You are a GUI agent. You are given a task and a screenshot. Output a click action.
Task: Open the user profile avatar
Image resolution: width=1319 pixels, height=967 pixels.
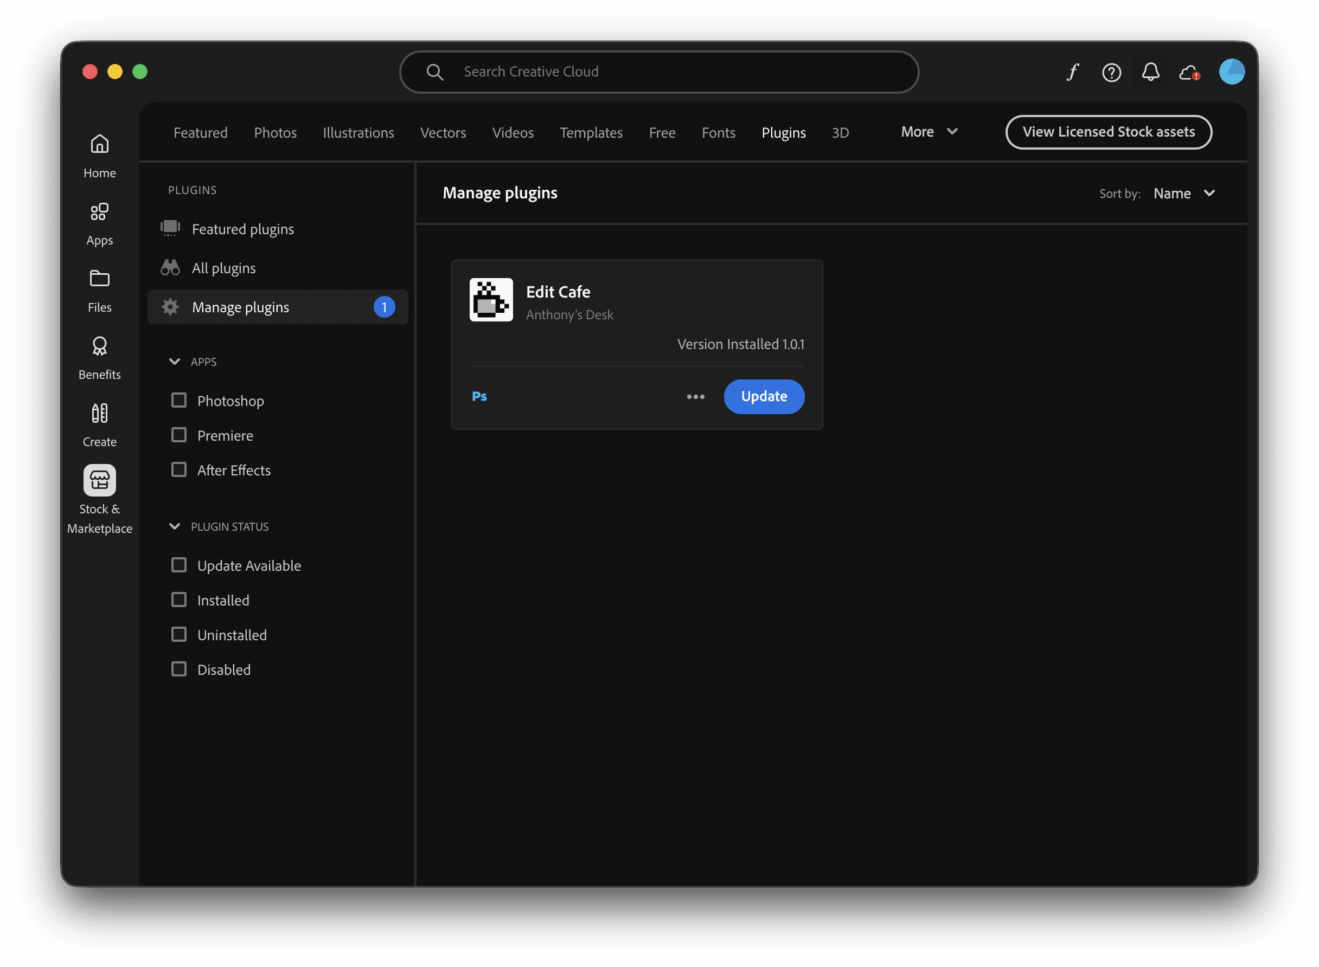pos(1232,72)
